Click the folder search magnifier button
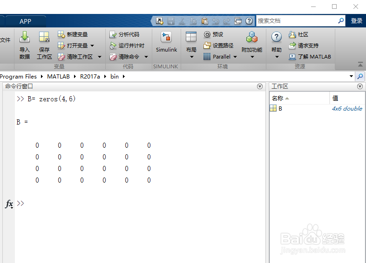Viewport: 366px width, 263px height. point(360,76)
